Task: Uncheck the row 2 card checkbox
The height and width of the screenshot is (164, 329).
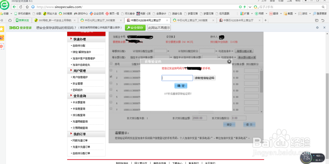Action: [111, 77]
